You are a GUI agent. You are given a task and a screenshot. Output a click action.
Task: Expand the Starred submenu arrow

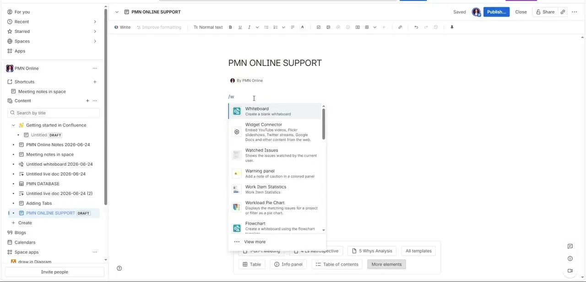coord(95,31)
